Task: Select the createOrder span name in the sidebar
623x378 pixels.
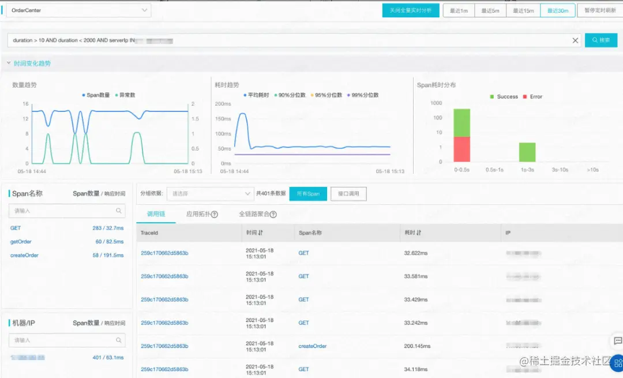Action: pyautogui.click(x=24, y=255)
